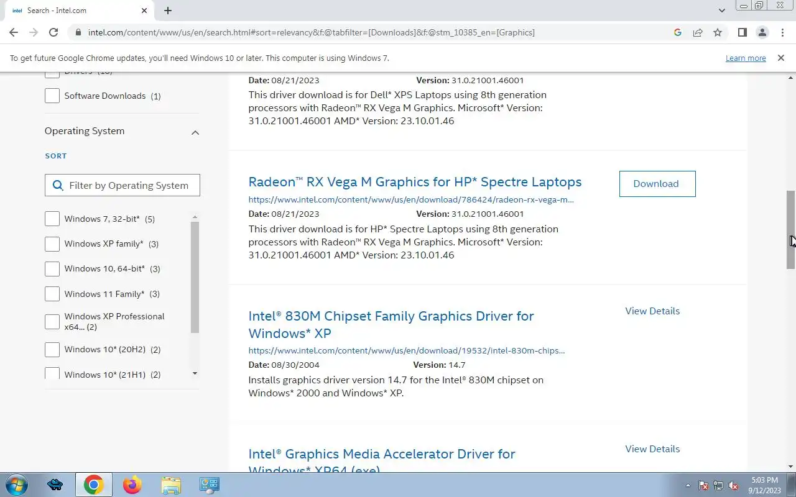
Task: Open the fish-icon app on the taskbar
Action: (55, 485)
